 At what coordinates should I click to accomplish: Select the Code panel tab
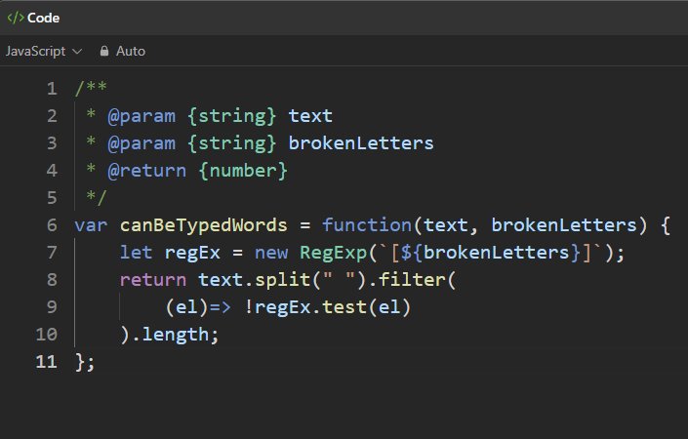pos(33,18)
